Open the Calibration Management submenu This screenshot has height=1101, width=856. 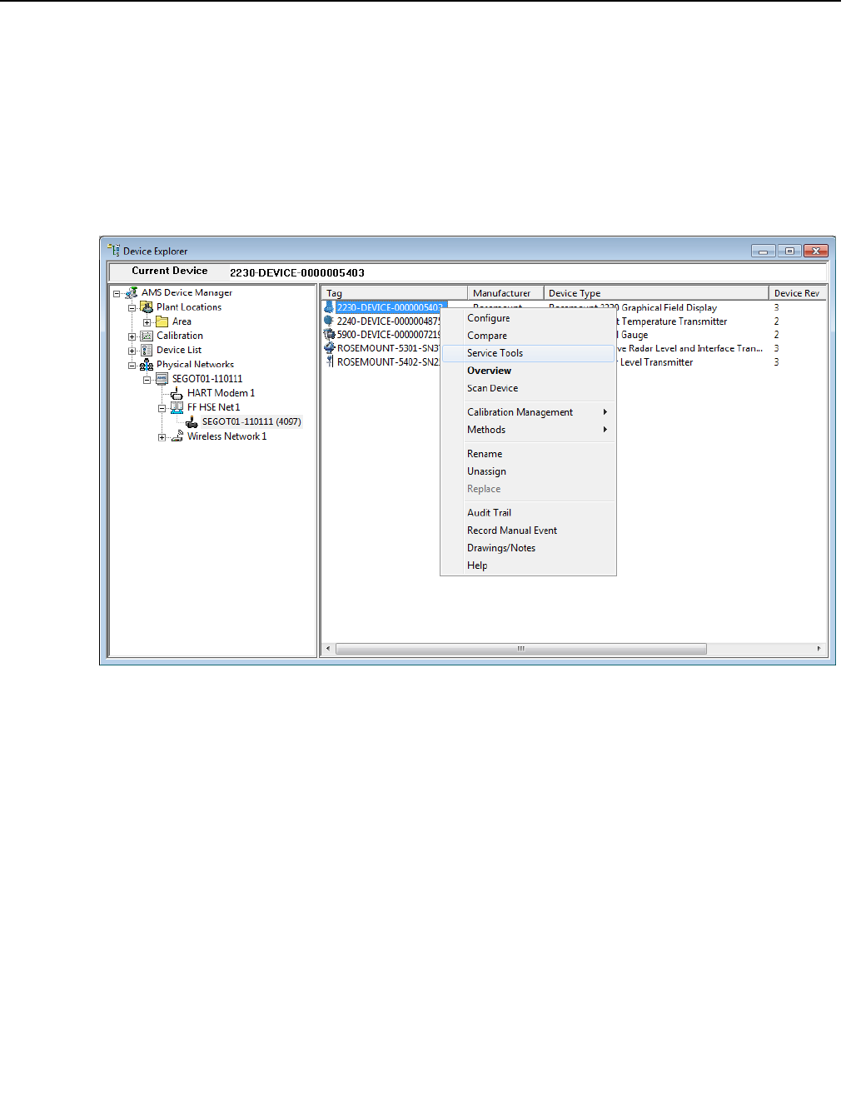click(x=528, y=412)
